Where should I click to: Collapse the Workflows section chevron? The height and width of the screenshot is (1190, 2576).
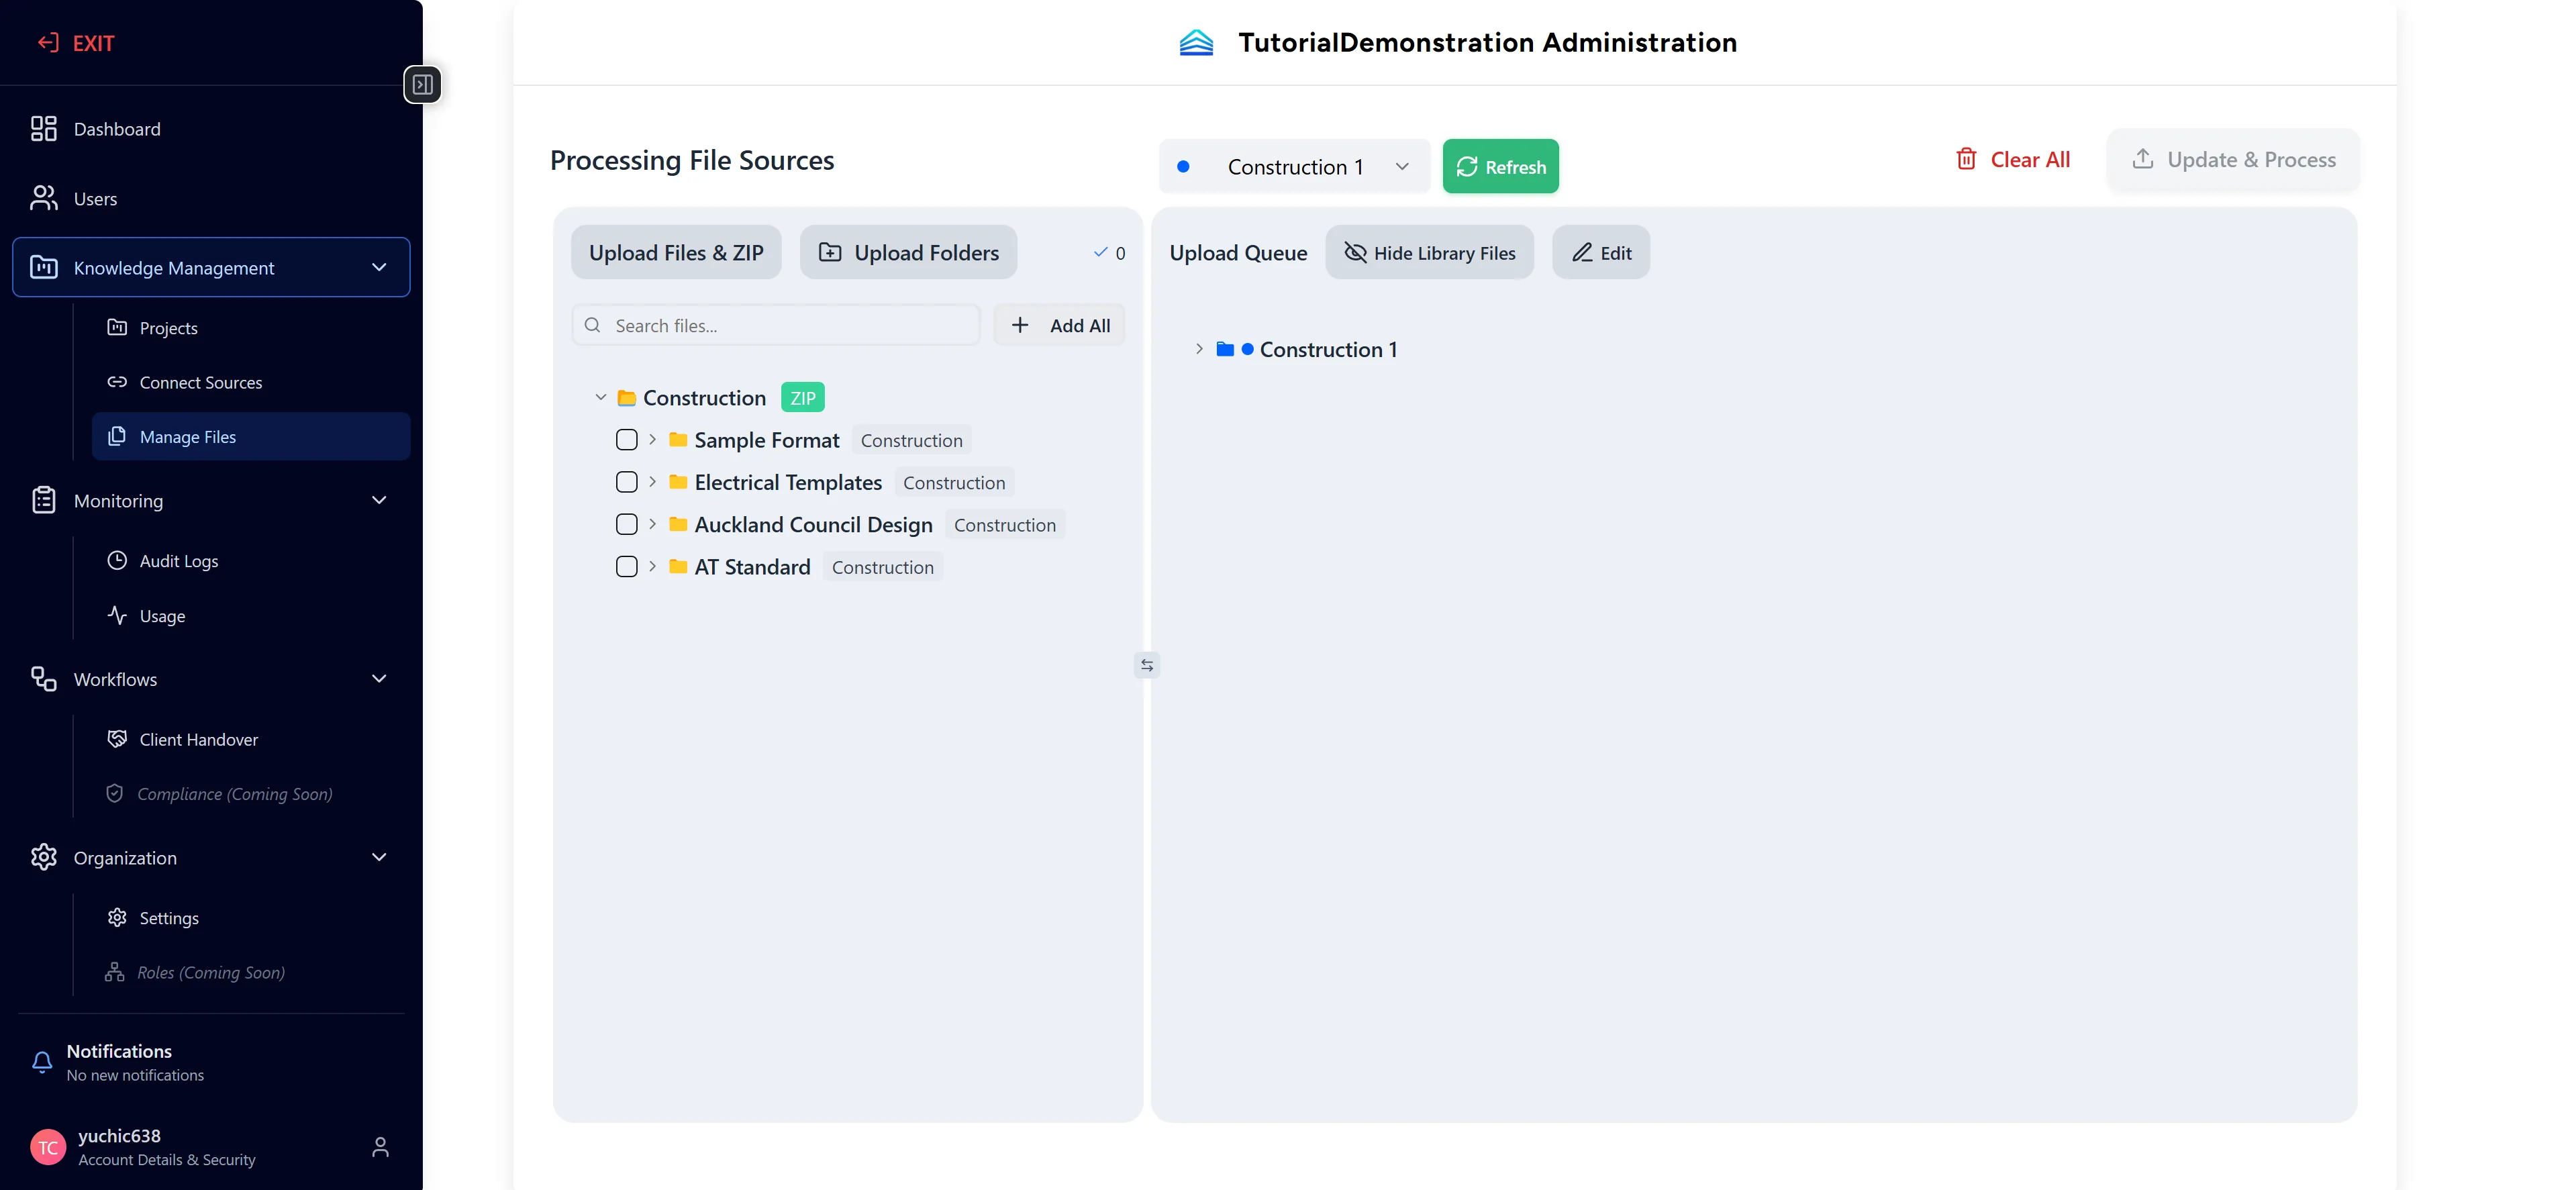tap(379, 679)
